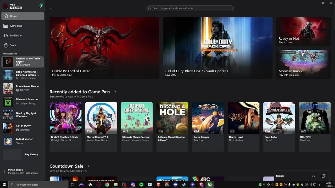The image size is (335, 188).
Task: Open Spotify from taskbar
Action: coord(141,185)
